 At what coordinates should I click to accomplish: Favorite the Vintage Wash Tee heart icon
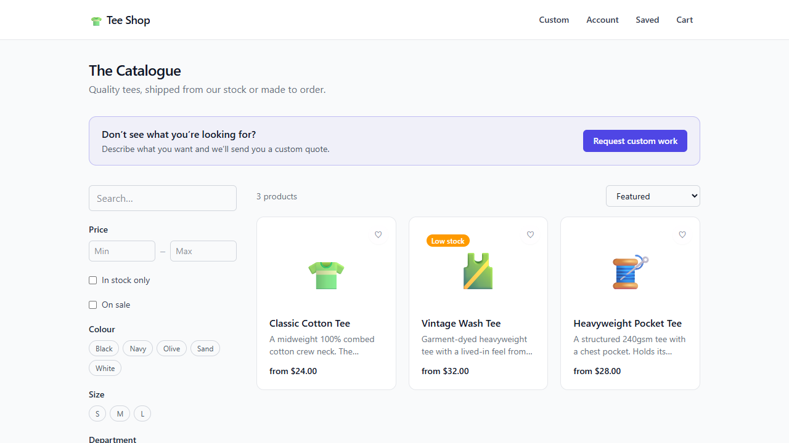(530, 234)
